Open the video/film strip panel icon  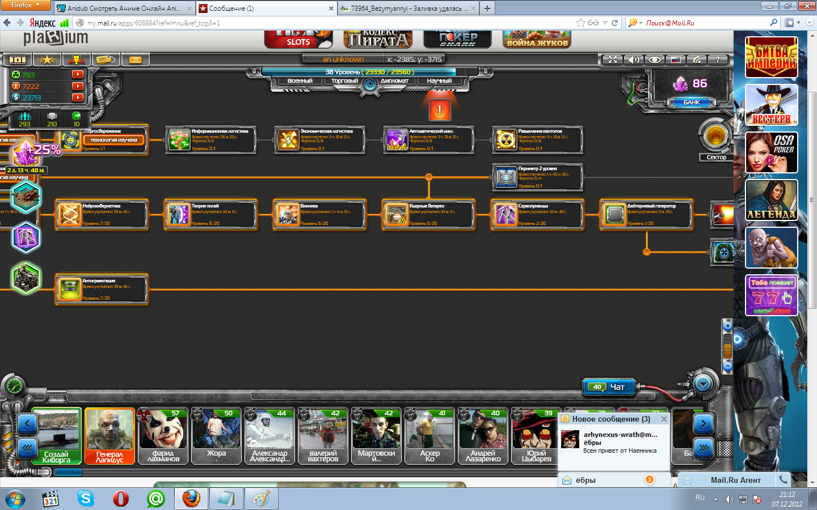[x=18, y=59]
